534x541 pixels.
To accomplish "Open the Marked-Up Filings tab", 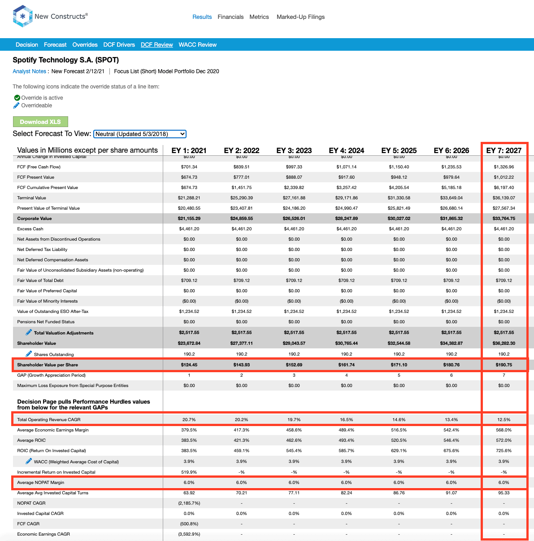I will click(x=300, y=17).
